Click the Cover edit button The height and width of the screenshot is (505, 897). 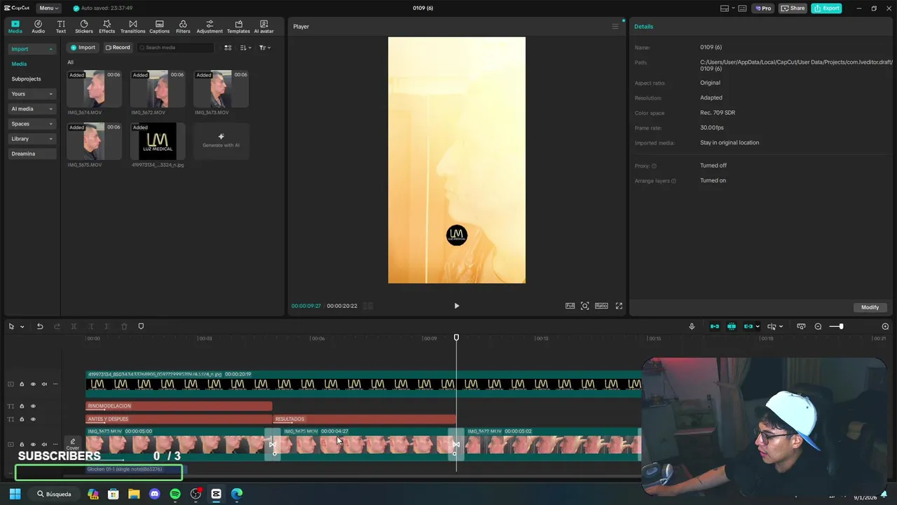[72, 444]
